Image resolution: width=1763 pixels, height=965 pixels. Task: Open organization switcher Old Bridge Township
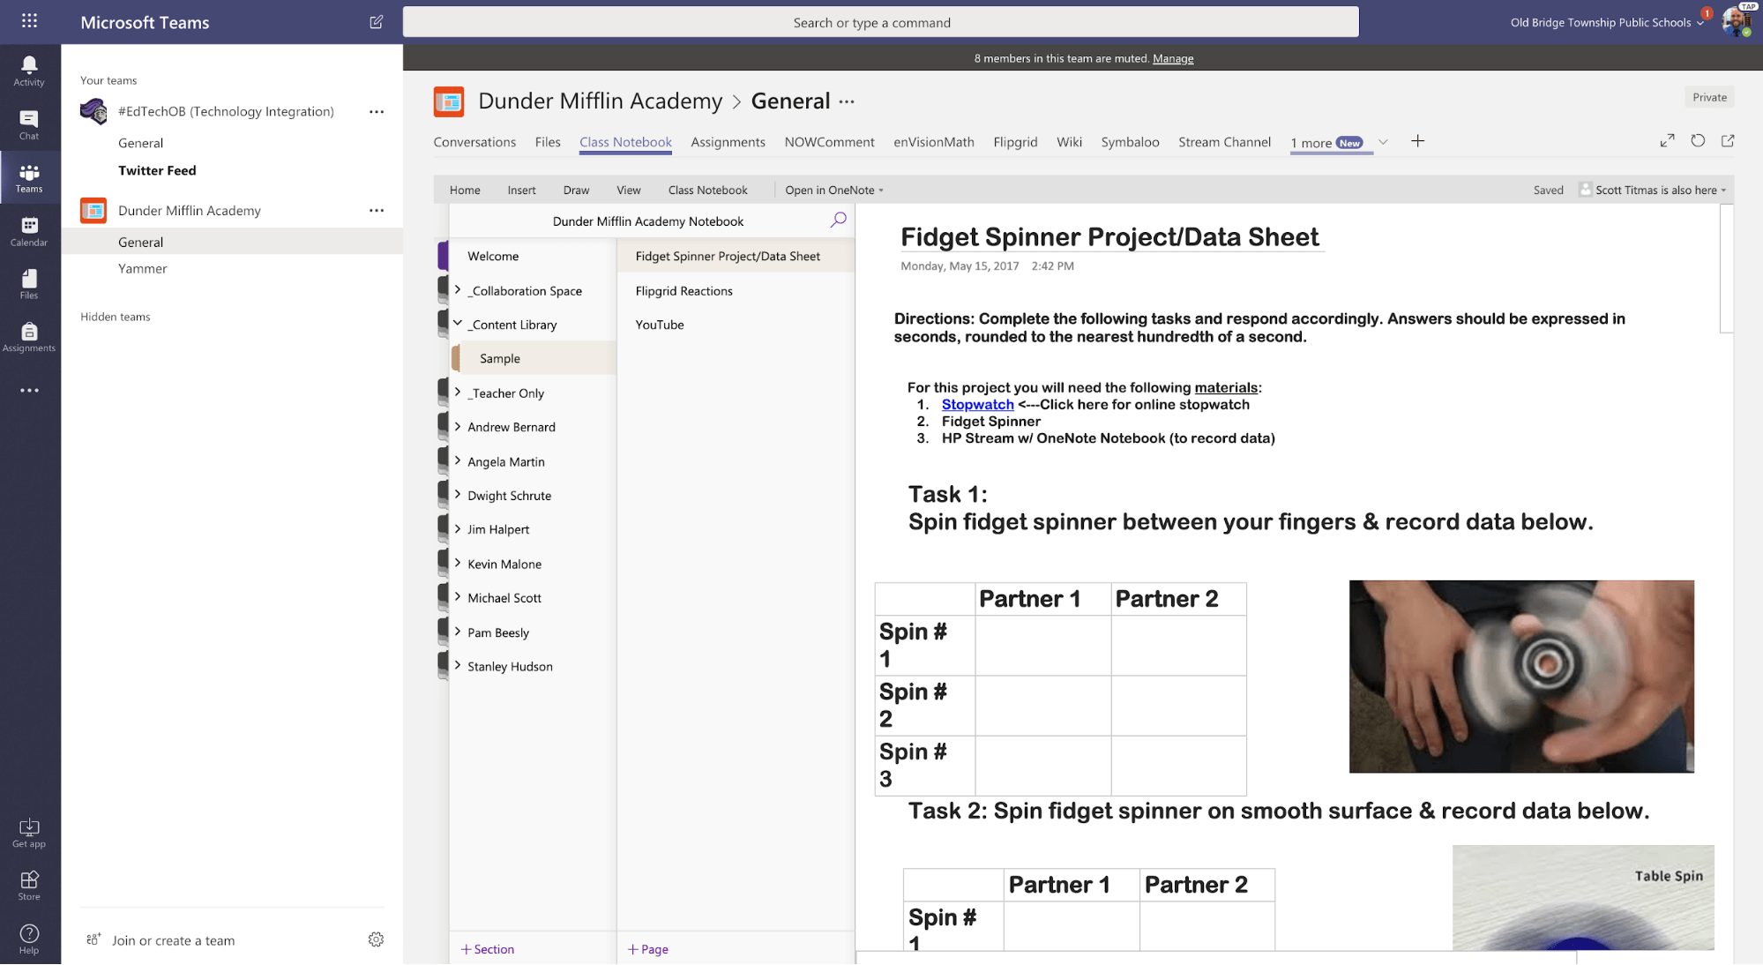[1607, 22]
